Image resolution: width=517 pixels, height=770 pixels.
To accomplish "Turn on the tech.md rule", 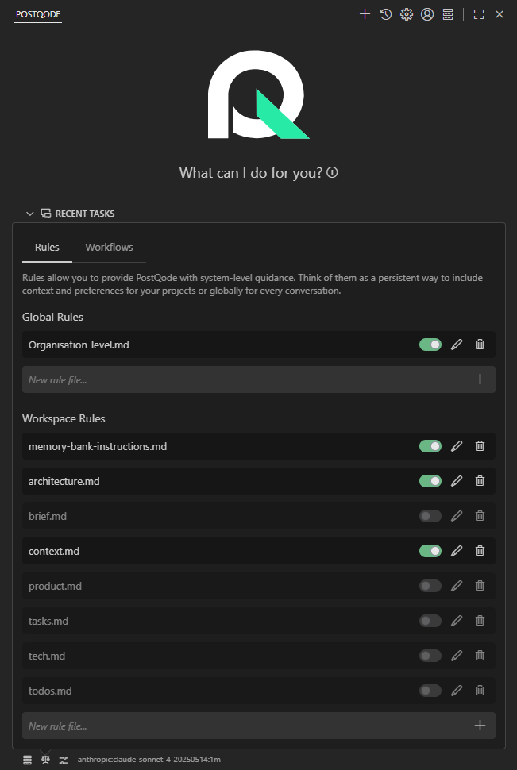I will (430, 656).
